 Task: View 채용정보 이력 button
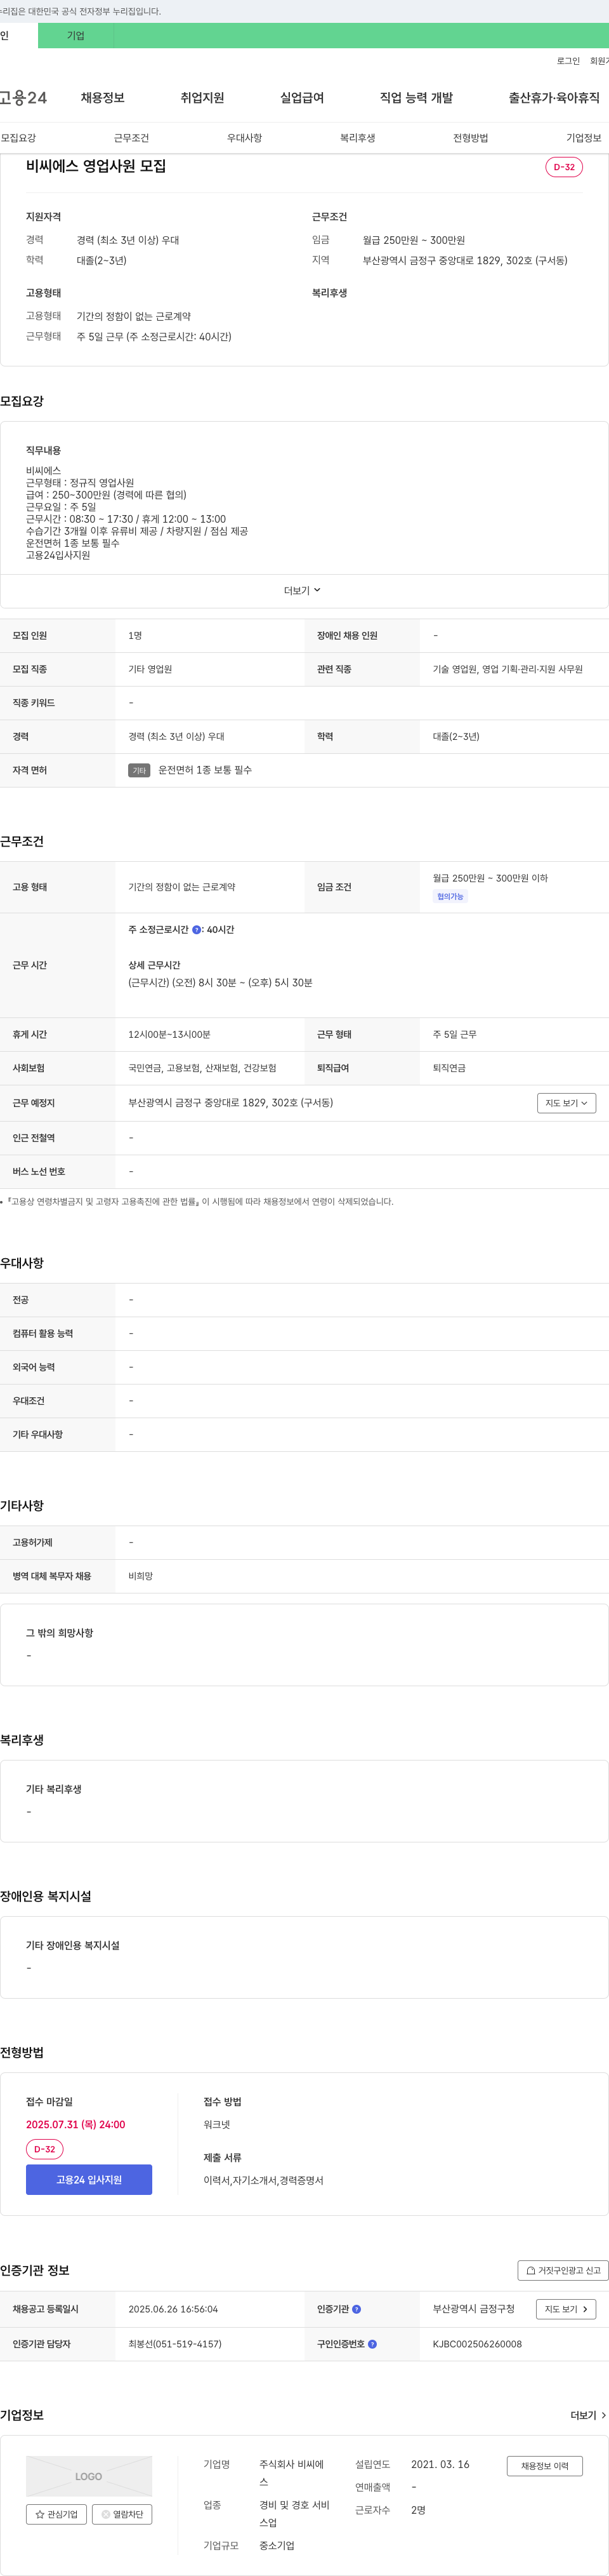tap(544, 2466)
